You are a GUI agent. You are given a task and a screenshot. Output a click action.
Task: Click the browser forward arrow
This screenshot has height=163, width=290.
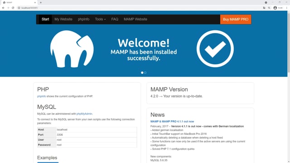[x=8, y=8]
